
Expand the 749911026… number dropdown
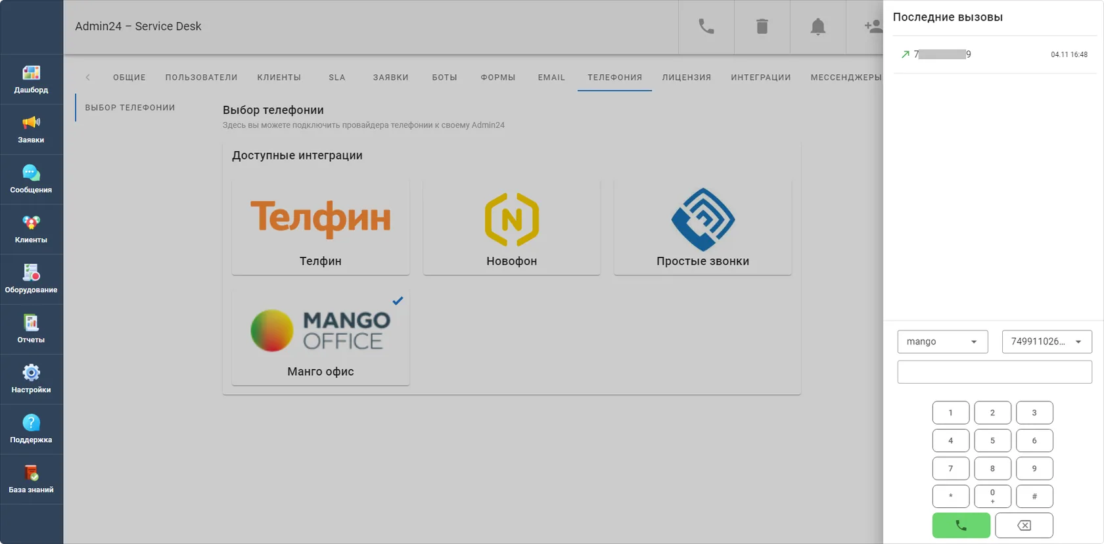tap(1047, 342)
